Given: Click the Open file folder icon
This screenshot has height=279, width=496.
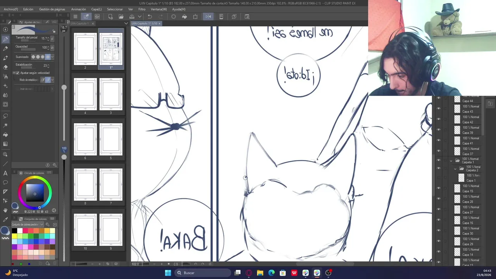Looking at the screenshot, I should point(121,17).
